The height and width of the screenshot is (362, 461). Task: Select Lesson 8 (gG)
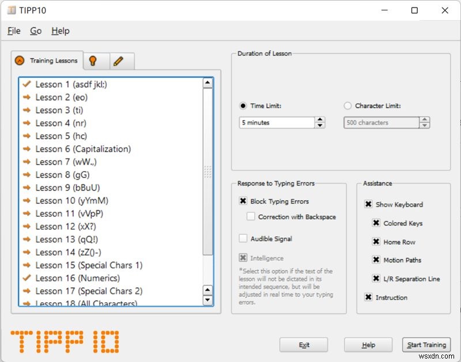coord(111,175)
